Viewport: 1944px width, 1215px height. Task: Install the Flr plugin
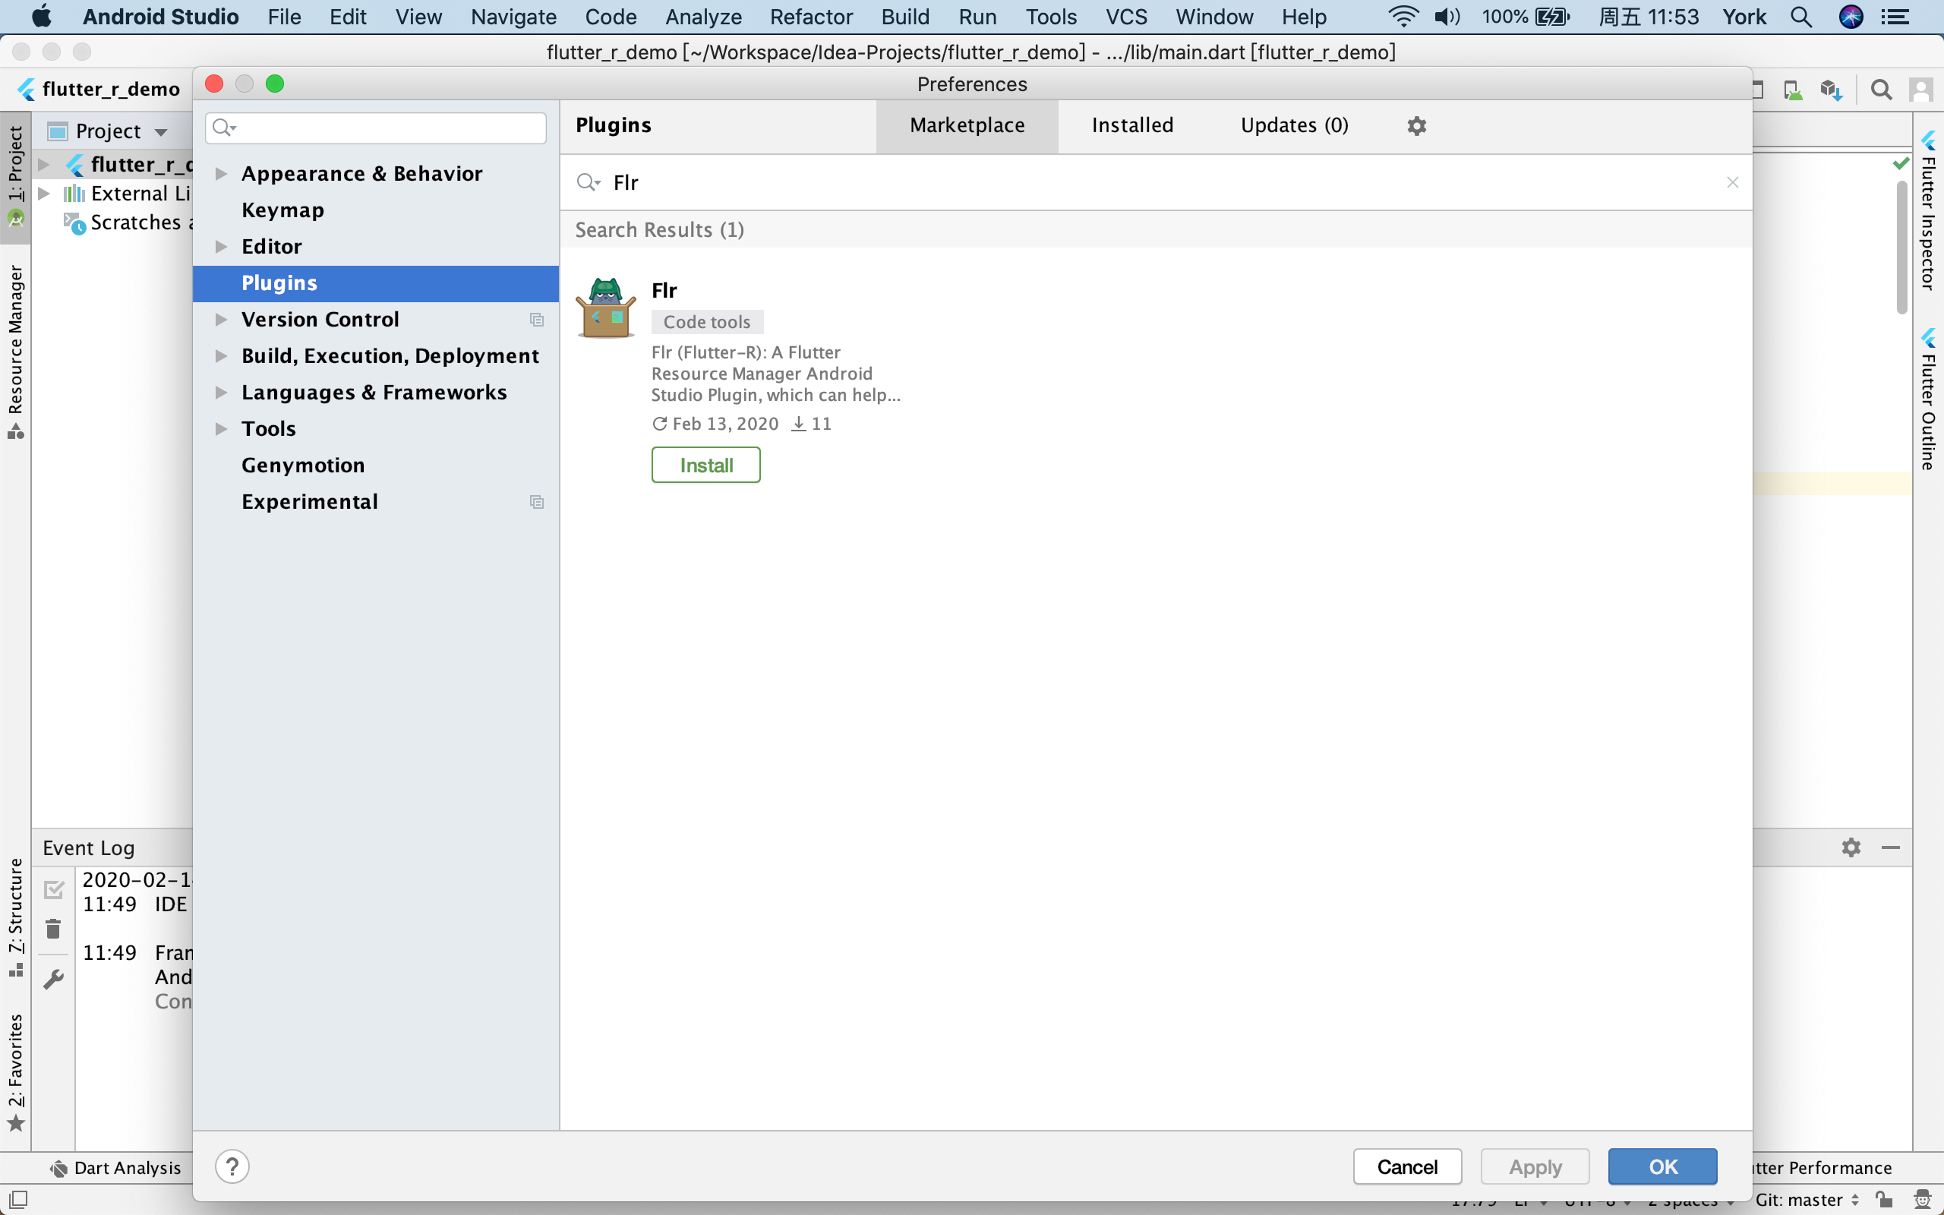[705, 465]
